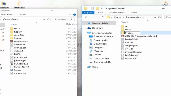Image resolution: width=171 pixels, height=96 pixels.
Task: Open recent locations dropdown arrow
Action: 98,17
